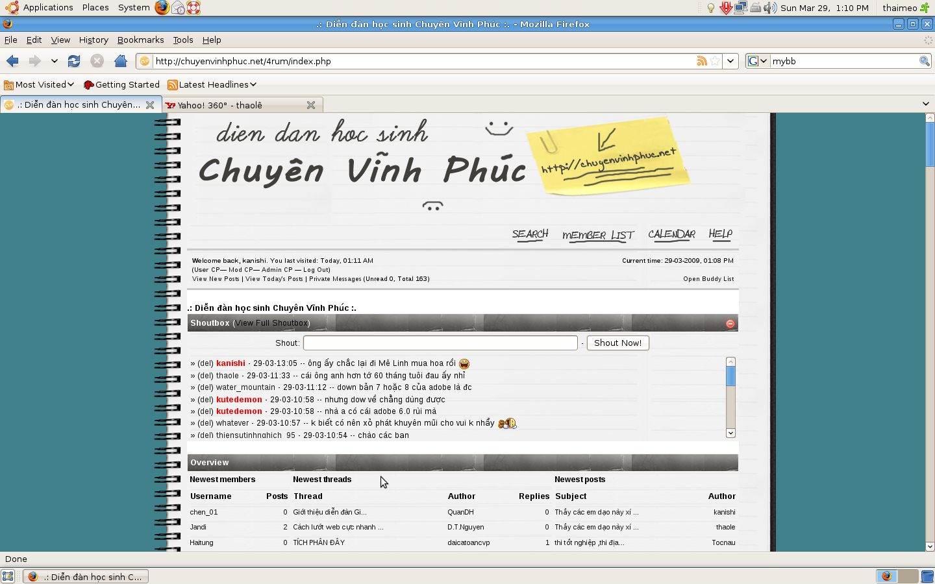Click the SEARCH forum link

(530, 234)
